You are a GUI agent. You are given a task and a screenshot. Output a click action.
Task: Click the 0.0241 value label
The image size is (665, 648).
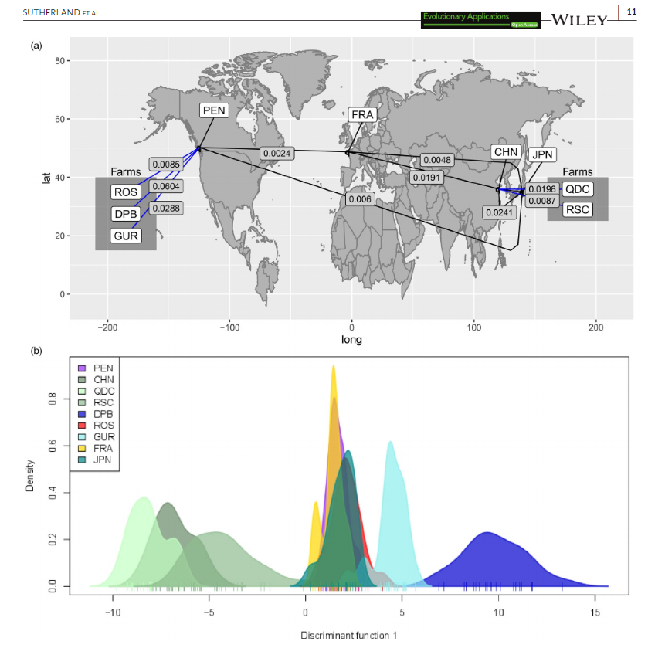point(499,212)
